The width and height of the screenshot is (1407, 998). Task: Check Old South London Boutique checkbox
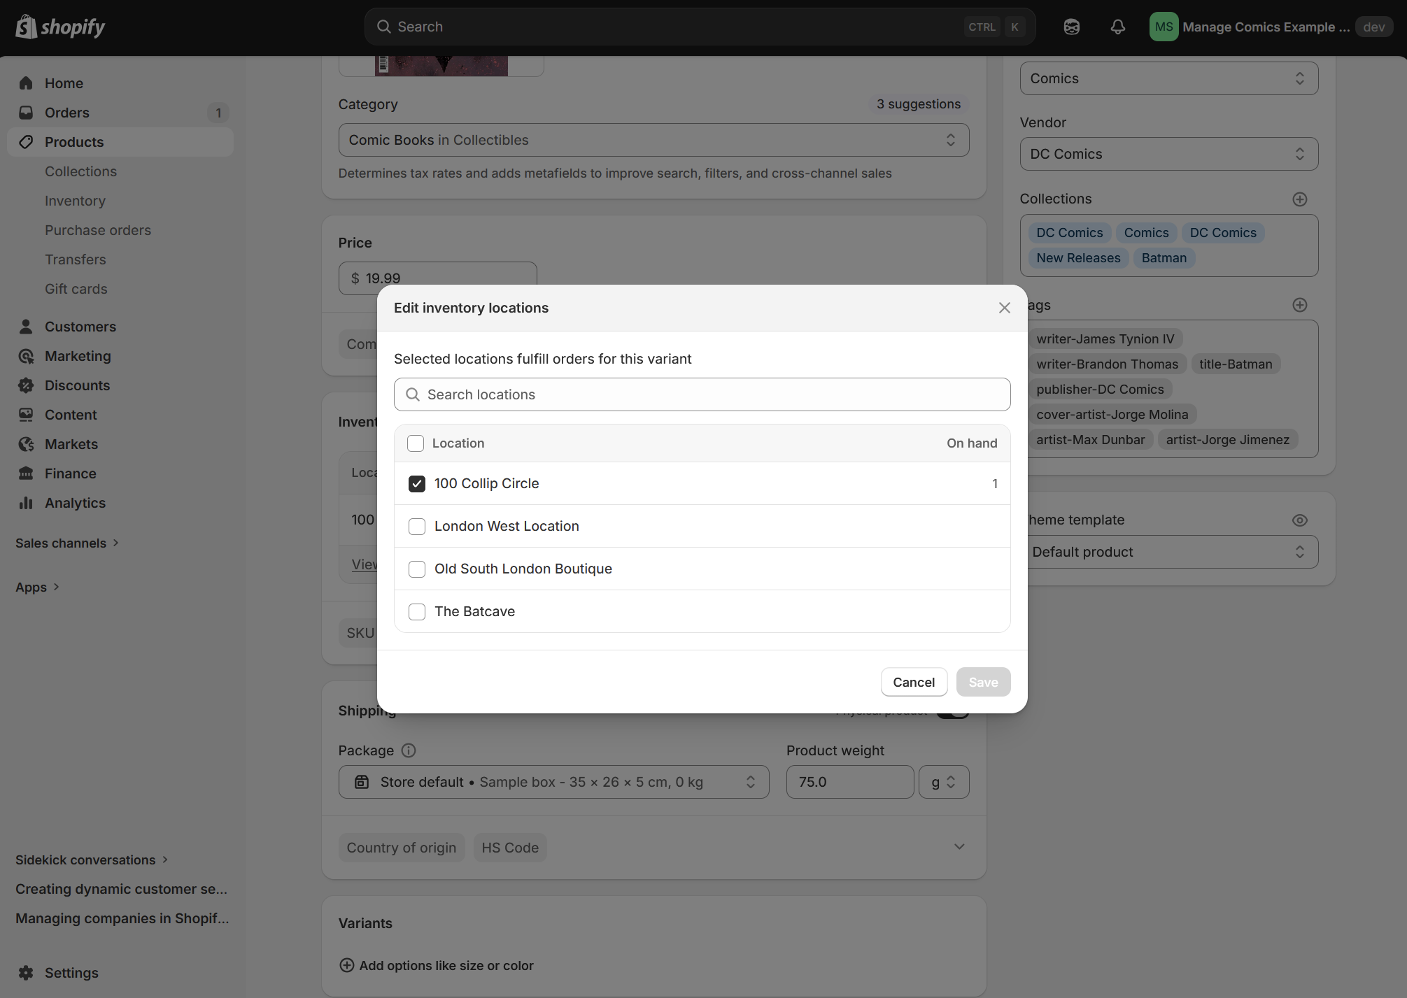click(416, 569)
